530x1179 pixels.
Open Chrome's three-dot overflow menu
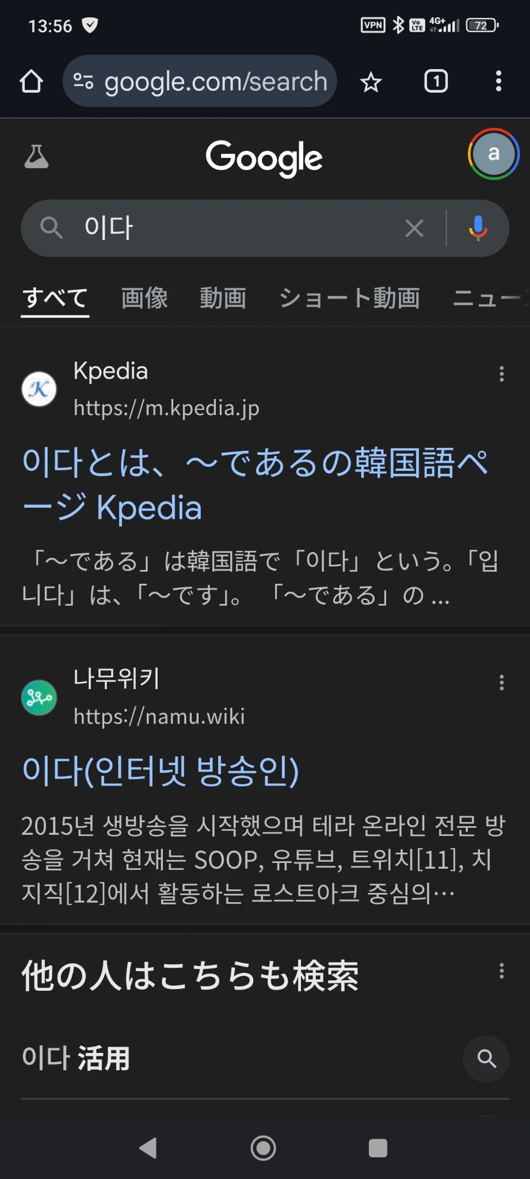coord(498,81)
